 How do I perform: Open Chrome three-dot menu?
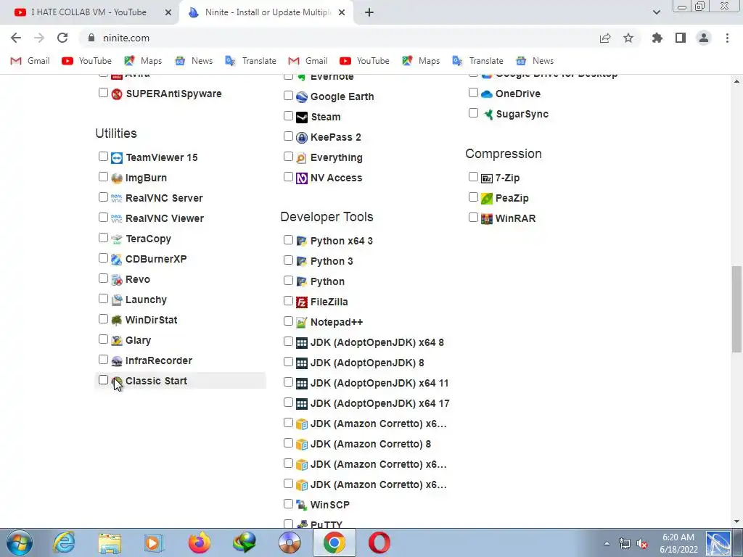coord(727,38)
